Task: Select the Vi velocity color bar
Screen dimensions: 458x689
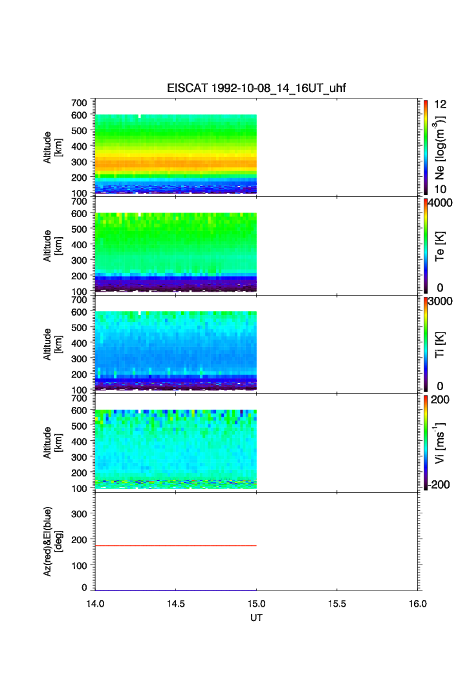Action: click(x=426, y=443)
